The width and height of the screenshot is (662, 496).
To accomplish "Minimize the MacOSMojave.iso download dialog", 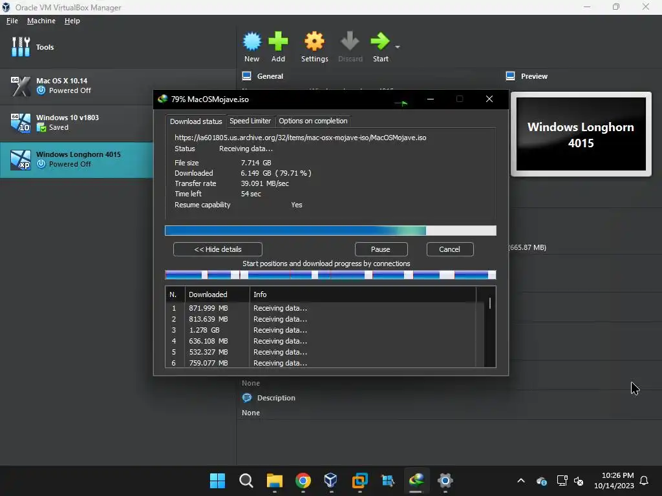I will [x=430, y=99].
